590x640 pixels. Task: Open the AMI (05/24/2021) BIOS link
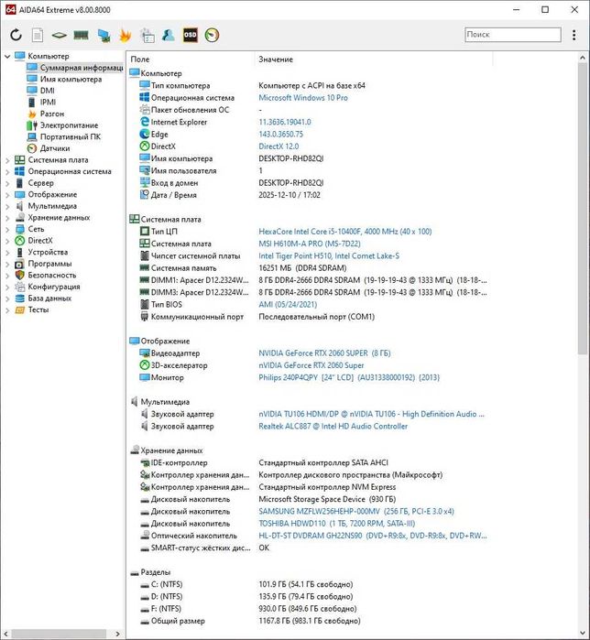click(288, 305)
